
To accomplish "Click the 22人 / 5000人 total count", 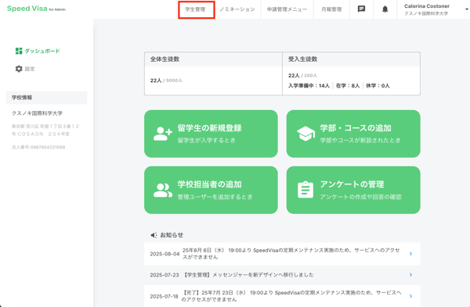I will [166, 80].
